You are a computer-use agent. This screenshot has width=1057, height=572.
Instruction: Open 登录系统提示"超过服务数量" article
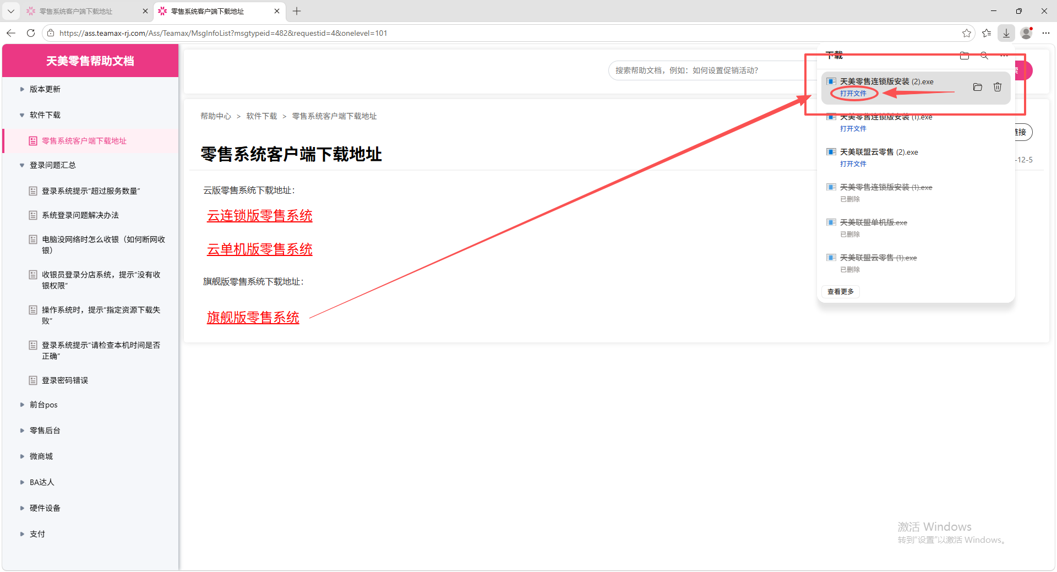[x=91, y=191]
